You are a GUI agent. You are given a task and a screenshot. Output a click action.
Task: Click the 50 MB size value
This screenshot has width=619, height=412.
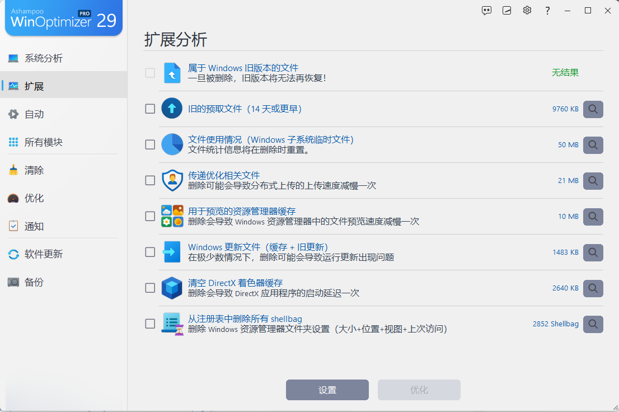pos(568,145)
